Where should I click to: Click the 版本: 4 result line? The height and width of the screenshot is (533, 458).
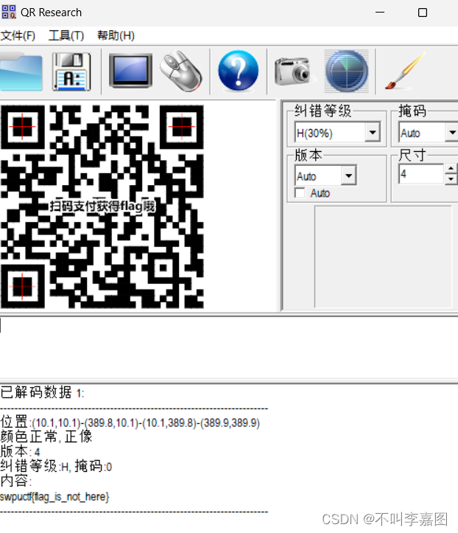20,452
